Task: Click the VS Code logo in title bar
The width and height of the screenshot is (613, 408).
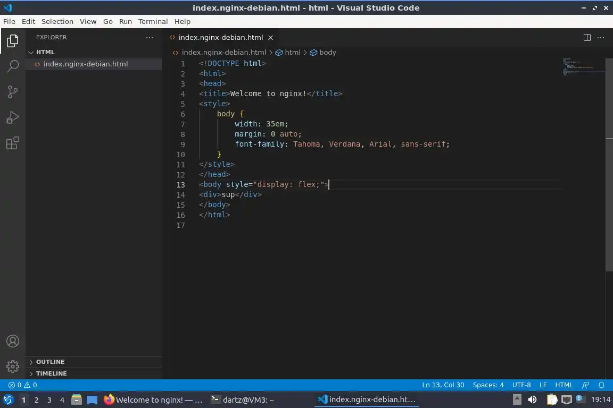Action: point(8,7)
